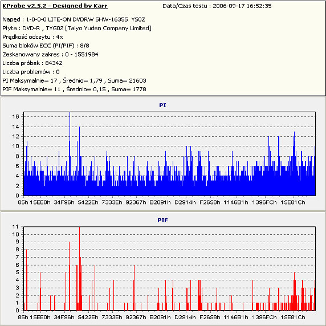The height and width of the screenshot is (326, 326).
Task: Click the PIF chart title
Action: 162,220
